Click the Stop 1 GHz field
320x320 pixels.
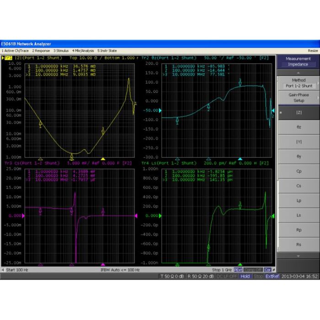coord(222,270)
